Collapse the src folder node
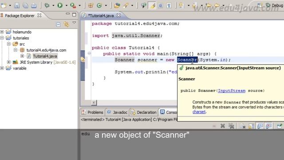284x160 pixels. [9, 44]
